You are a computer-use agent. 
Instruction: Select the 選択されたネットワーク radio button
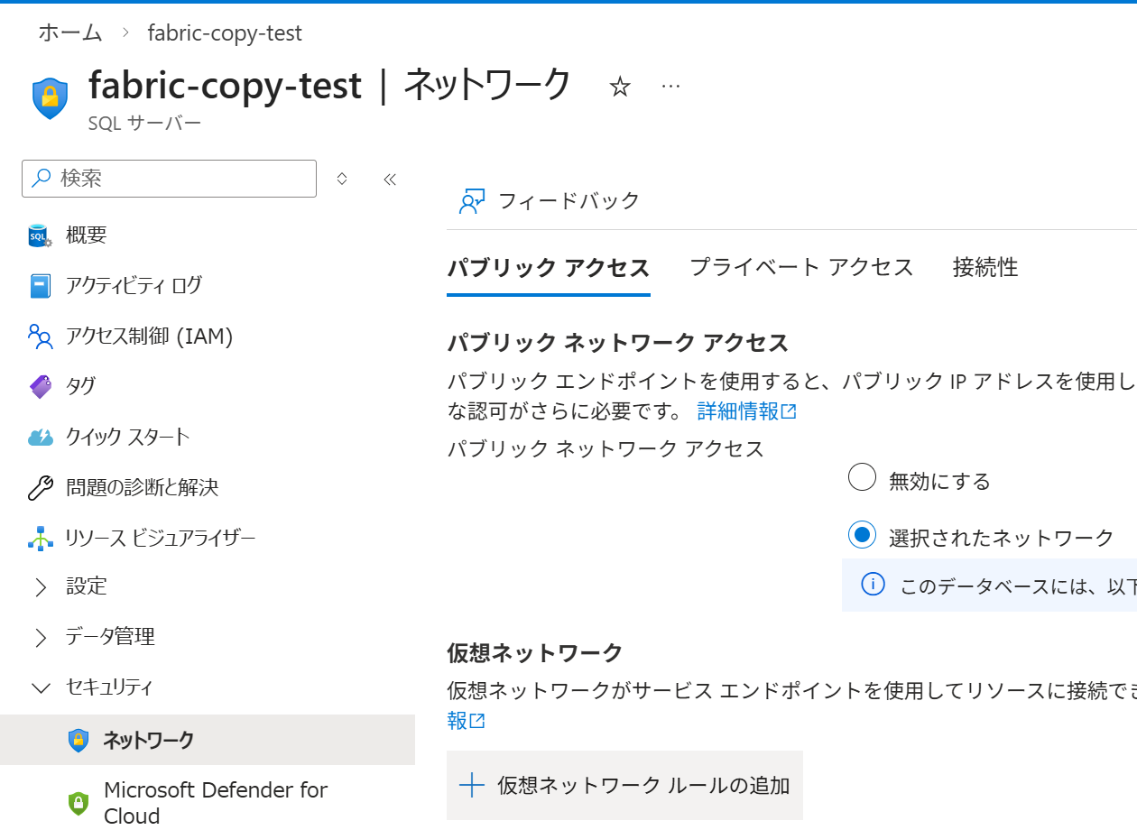click(x=863, y=535)
